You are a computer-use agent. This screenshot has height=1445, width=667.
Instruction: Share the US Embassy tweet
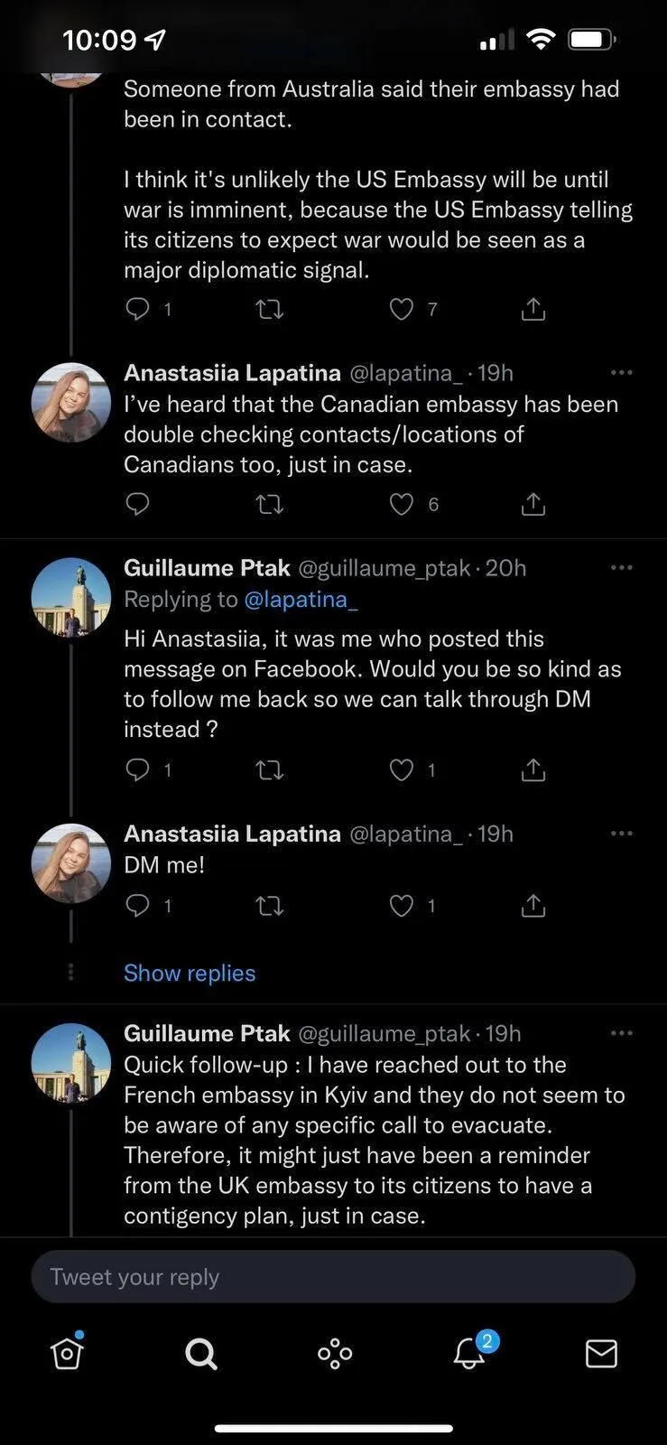point(533,310)
